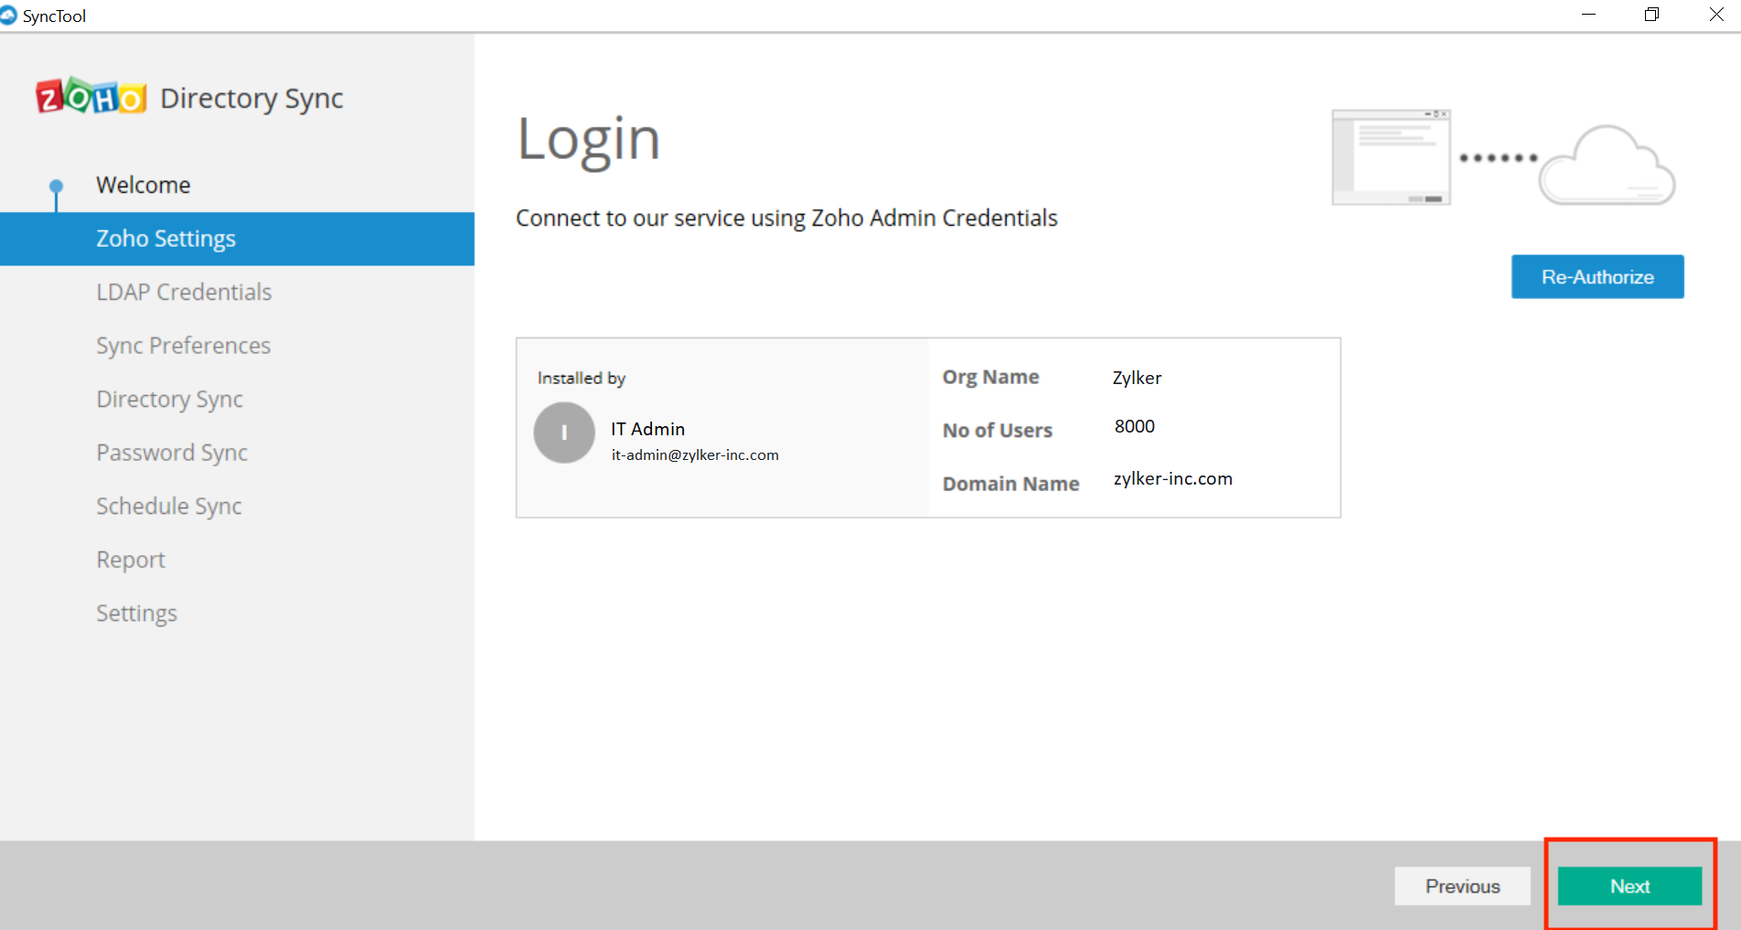Open the Report section

tap(130, 559)
